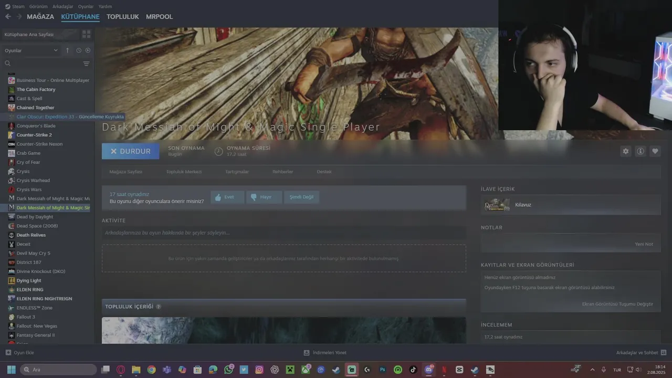The image size is (672, 378).
Task: Click Fallout 3 game icon
Action: 12,317
